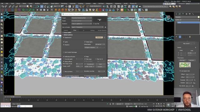This screenshot has height=112, width=200.
Task: Switch to the Common tab in Render Setup
Action: (66, 30)
